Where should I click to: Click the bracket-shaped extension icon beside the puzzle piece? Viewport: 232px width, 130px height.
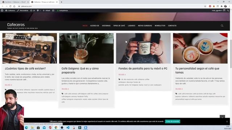click(x=217, y=6)
